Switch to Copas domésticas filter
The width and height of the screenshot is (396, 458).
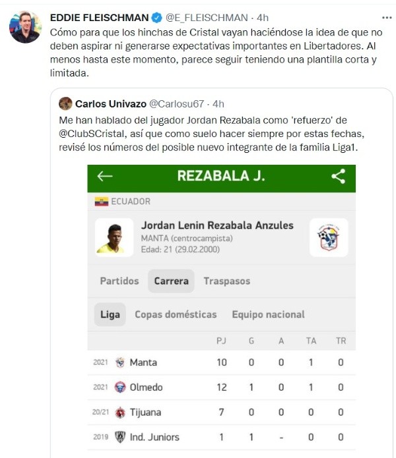176,314
